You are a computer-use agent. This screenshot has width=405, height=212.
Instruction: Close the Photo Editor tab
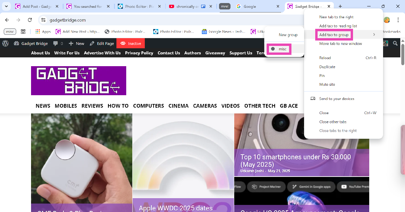(x=160, y=6)
